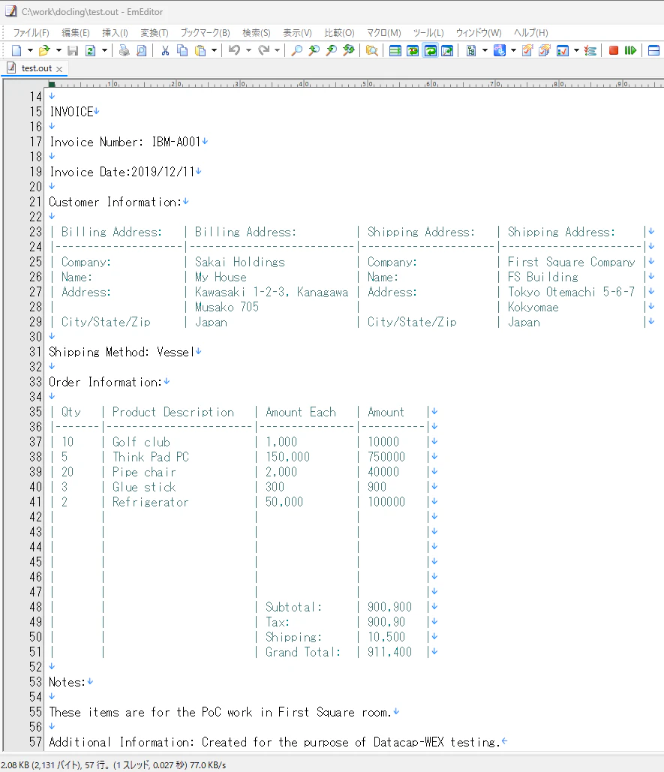Open Print Preview from the toolbar
Screen dimensions: 664x772
(141, 50)
